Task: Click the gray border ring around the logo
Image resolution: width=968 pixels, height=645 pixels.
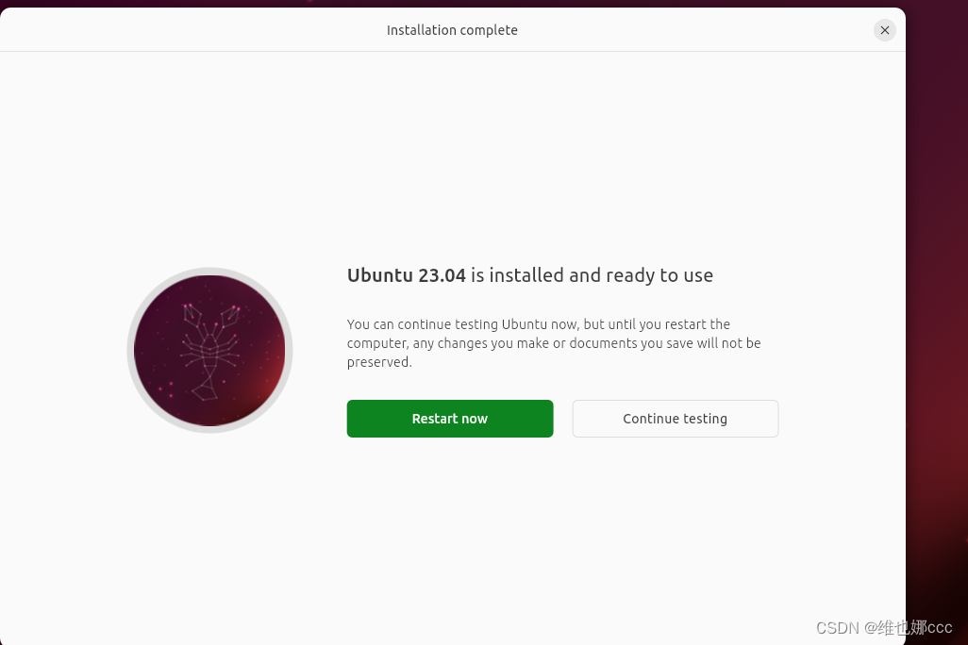Action: 209,271
